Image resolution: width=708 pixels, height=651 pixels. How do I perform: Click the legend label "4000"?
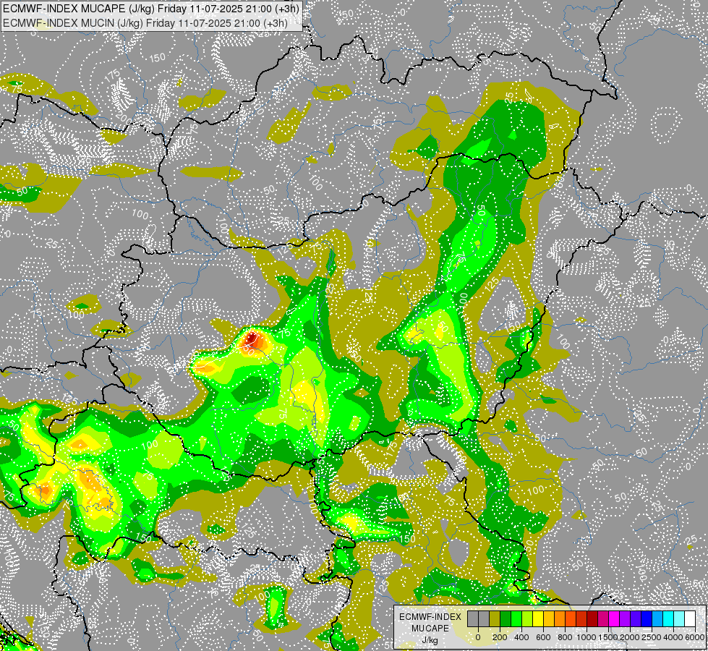tap(674, 637)
